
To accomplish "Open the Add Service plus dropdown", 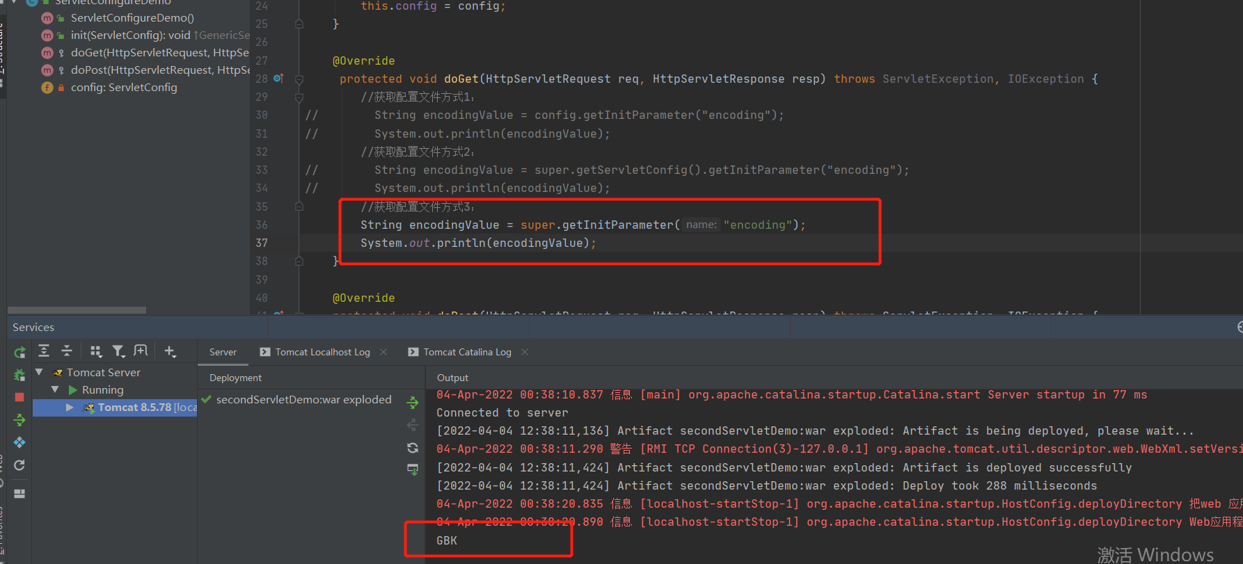I will tap(171, 351).
